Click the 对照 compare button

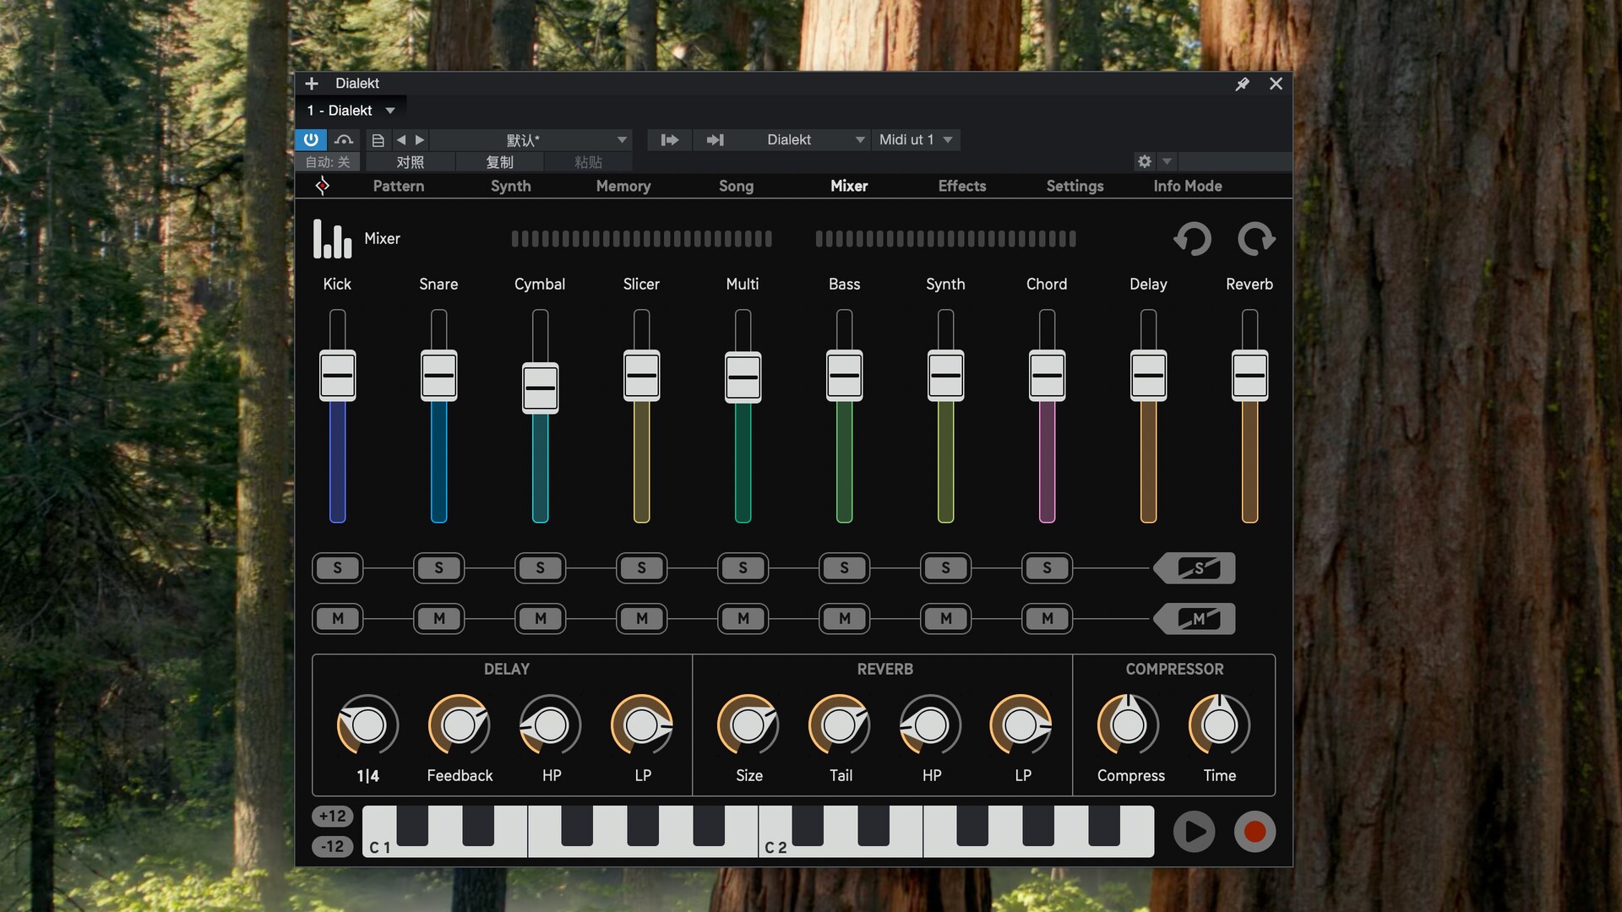tap(411, 162)
